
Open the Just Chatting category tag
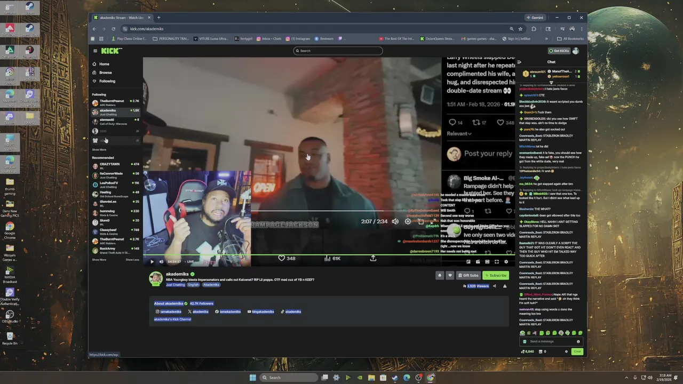(x=175, y=285)
